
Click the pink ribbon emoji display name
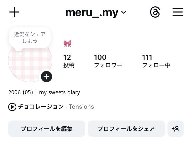coord(67,44)
